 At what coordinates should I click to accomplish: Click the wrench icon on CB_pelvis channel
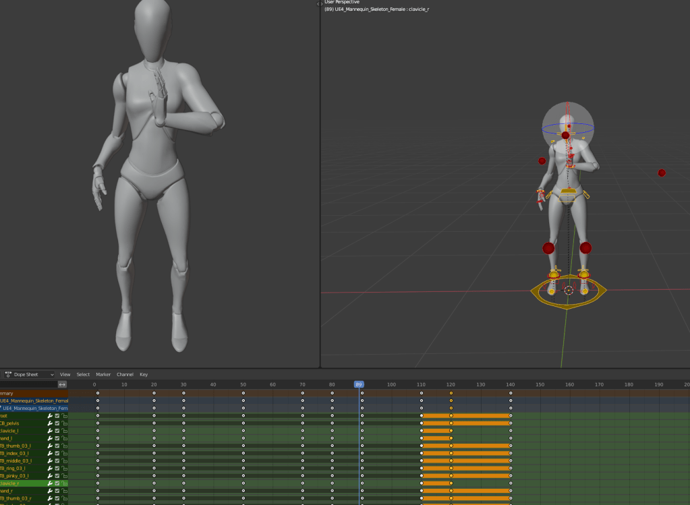[50, 423]
